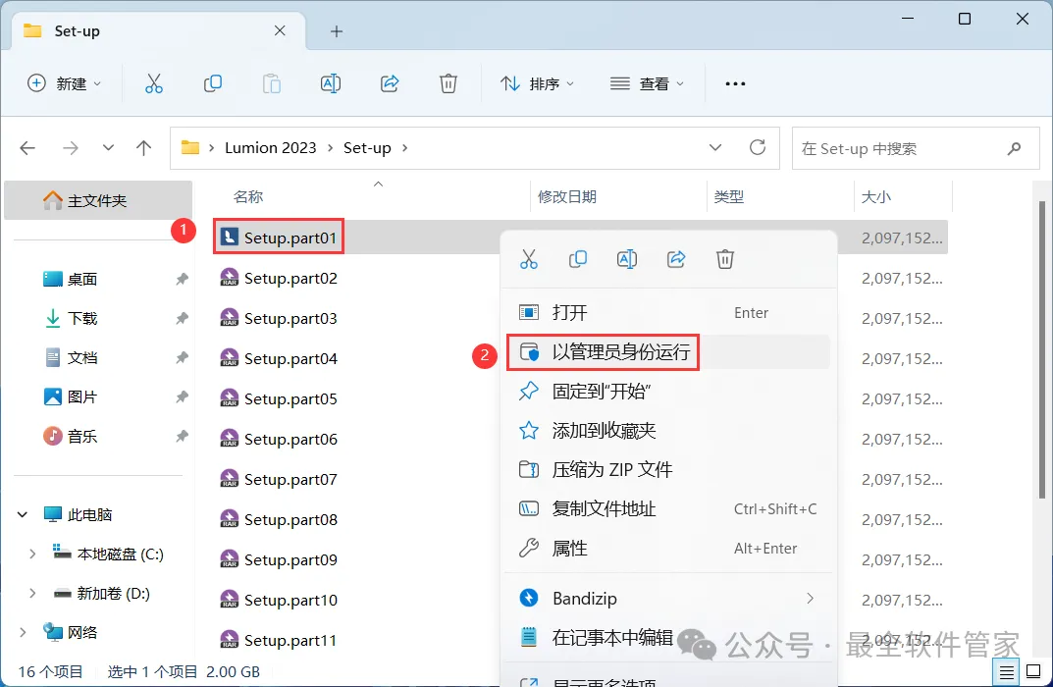Select the Setup.part10 file name

[x=290, y=600]
